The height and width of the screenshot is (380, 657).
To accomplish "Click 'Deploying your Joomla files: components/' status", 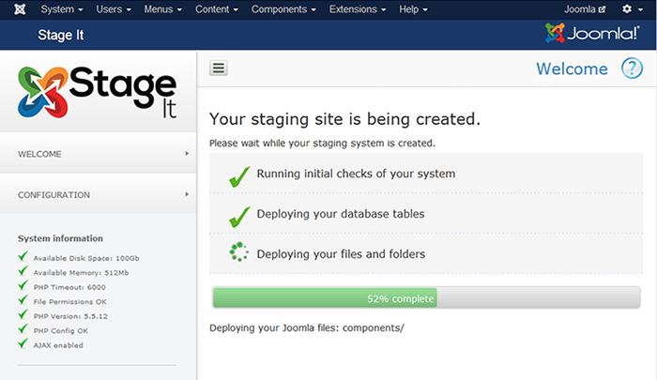I will 307,327.
